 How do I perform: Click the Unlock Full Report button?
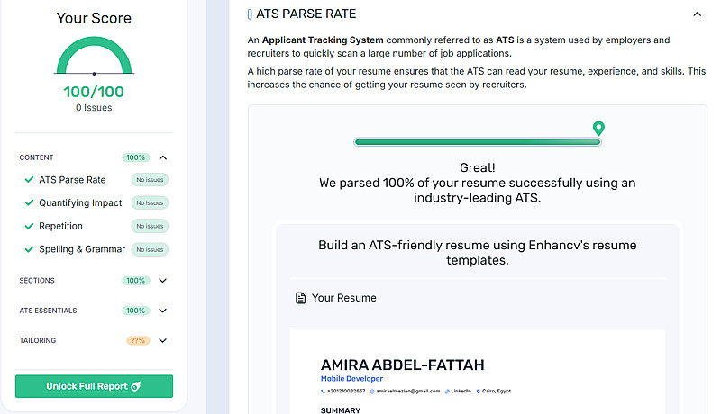click(94, 386)
